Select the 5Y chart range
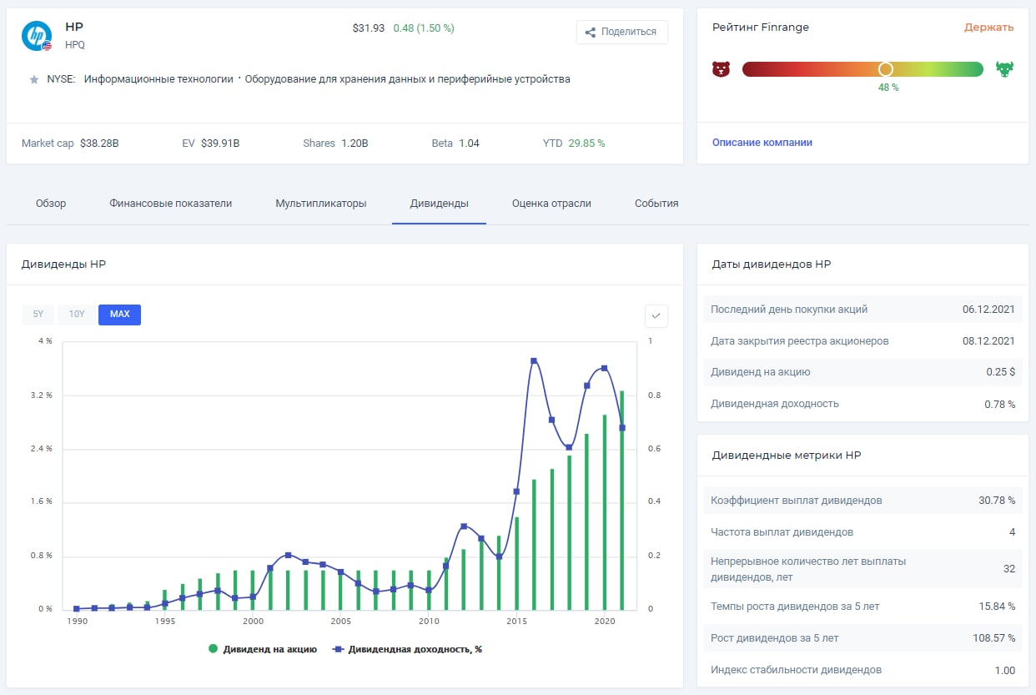 click(x=38, y=315)
